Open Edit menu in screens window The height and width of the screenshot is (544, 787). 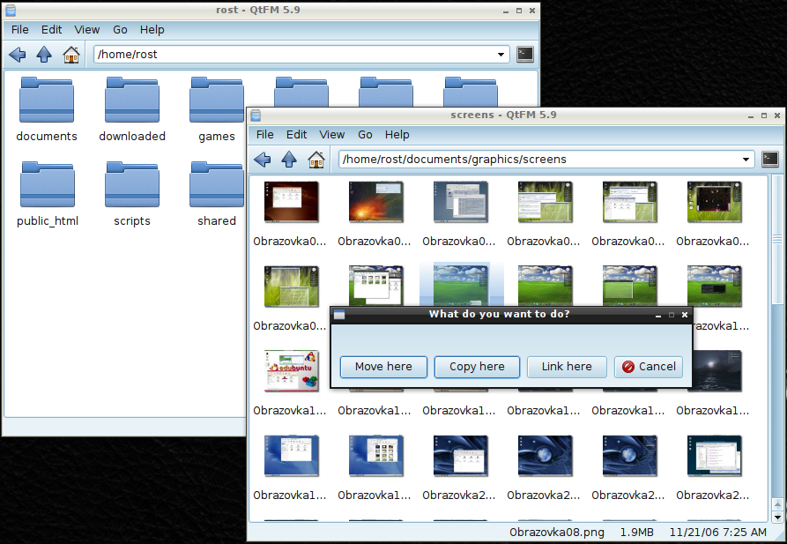point(297,135)
